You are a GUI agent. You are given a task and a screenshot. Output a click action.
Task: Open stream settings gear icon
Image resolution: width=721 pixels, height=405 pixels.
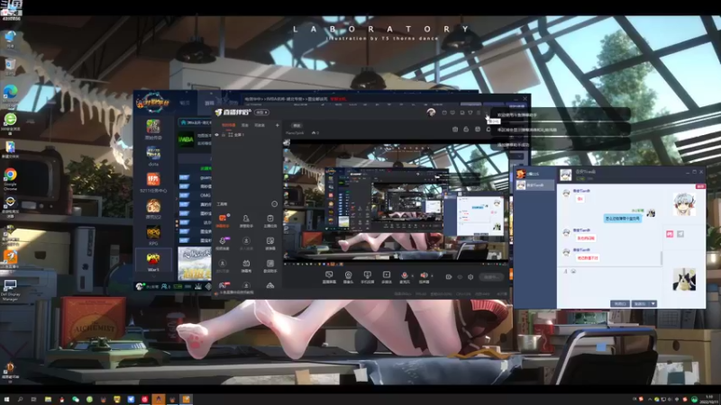pyautogui.click(x=470, y=277)
